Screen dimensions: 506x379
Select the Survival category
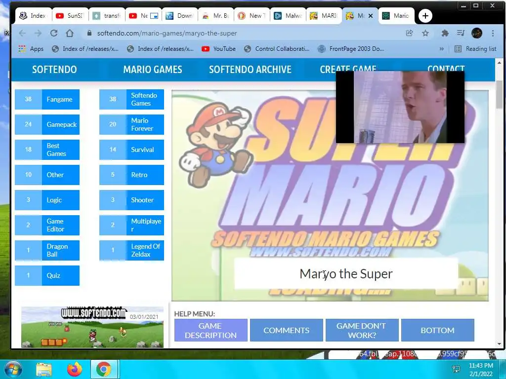[x=131, y=150]
